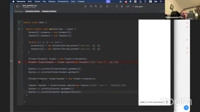Click the 'Teacher[] teachers' declaration line

[x=50, y=36]
